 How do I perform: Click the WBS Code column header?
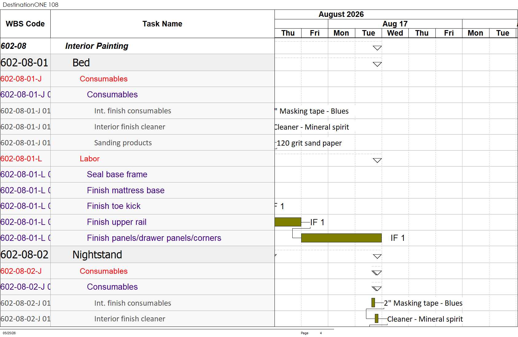coord(25,24)
